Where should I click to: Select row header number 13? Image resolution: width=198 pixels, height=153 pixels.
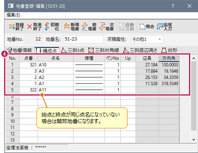click(x=12, y=140)
